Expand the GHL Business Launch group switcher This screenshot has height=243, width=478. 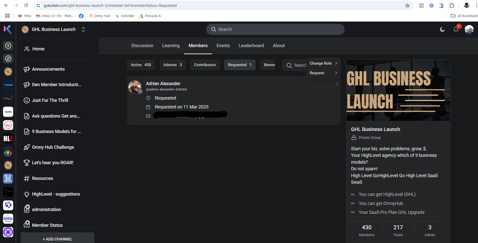point(83,29)
